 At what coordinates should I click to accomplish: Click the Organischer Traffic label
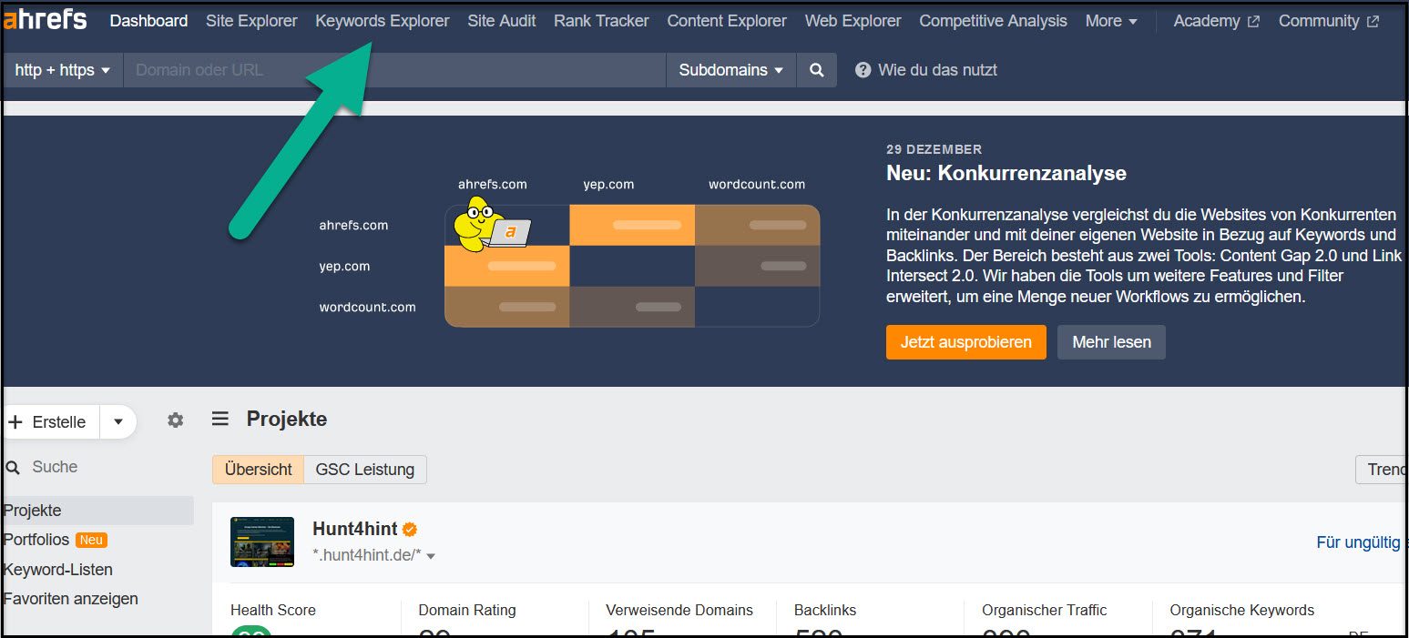1045,610
